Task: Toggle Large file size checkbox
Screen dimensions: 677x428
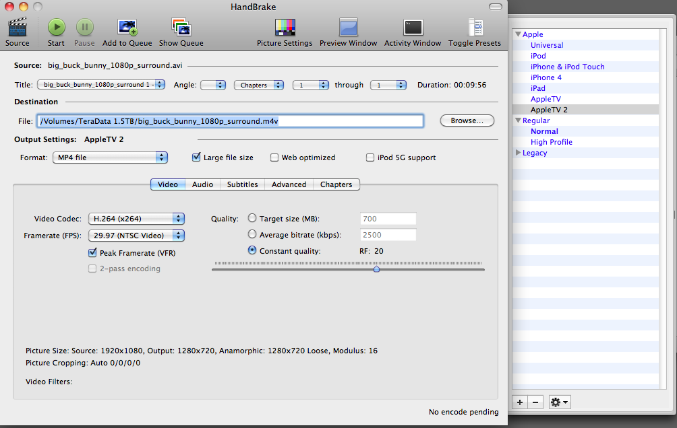Action: point(196,157)
